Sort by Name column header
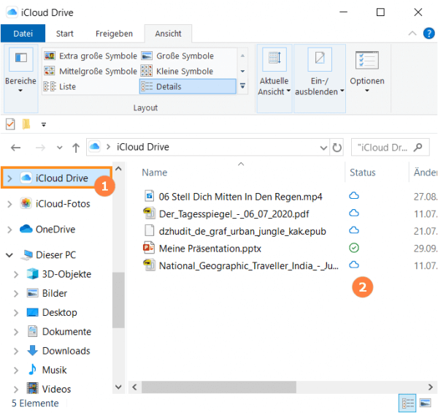 pos(155,173)
